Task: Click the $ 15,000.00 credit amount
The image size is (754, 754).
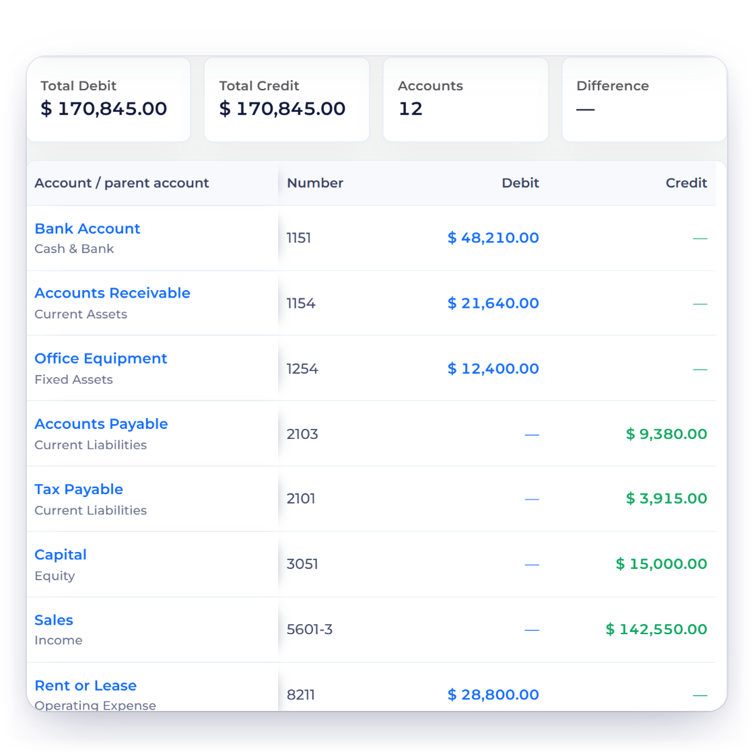Action: pos(661,563)
